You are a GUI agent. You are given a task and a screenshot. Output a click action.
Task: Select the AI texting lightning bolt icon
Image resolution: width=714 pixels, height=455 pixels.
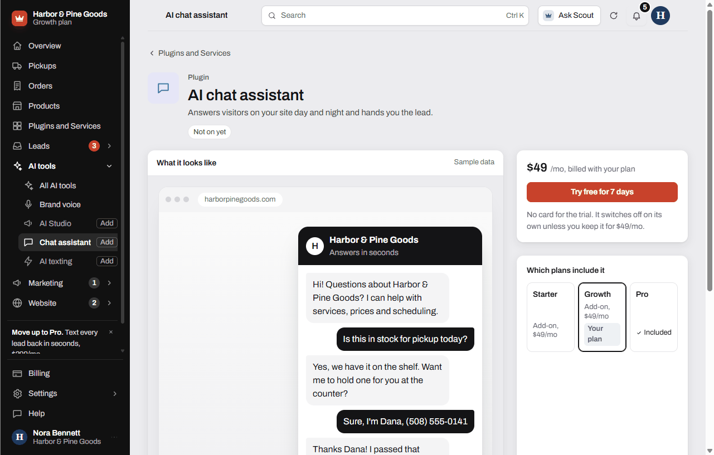(x=28, y=261)
